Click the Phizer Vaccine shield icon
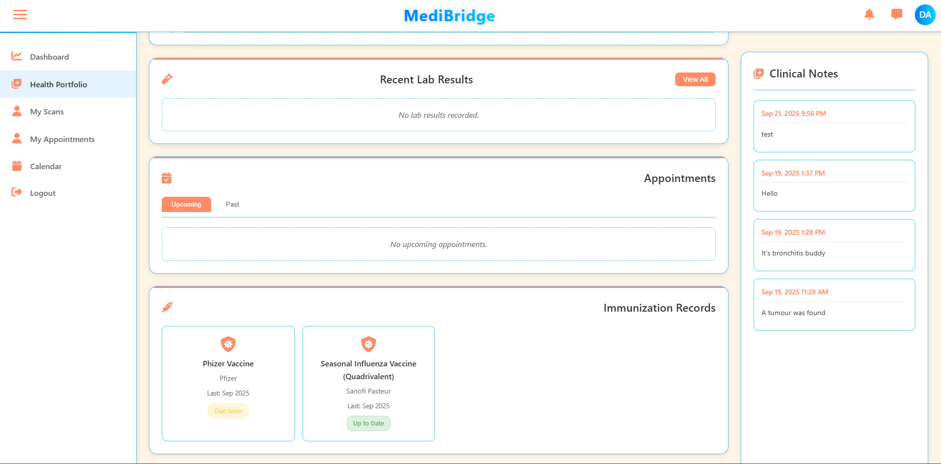941x464 pixels. 228,344
